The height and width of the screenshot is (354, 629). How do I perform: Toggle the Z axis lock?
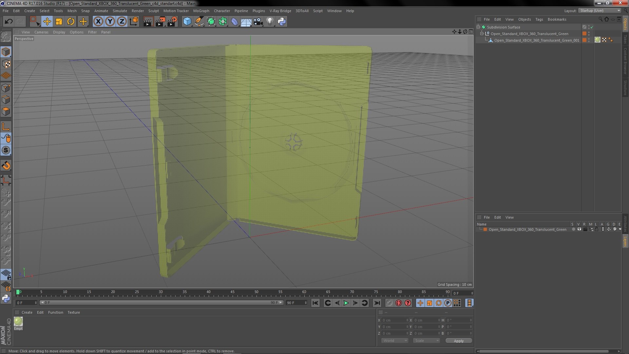tap(122, 22)
